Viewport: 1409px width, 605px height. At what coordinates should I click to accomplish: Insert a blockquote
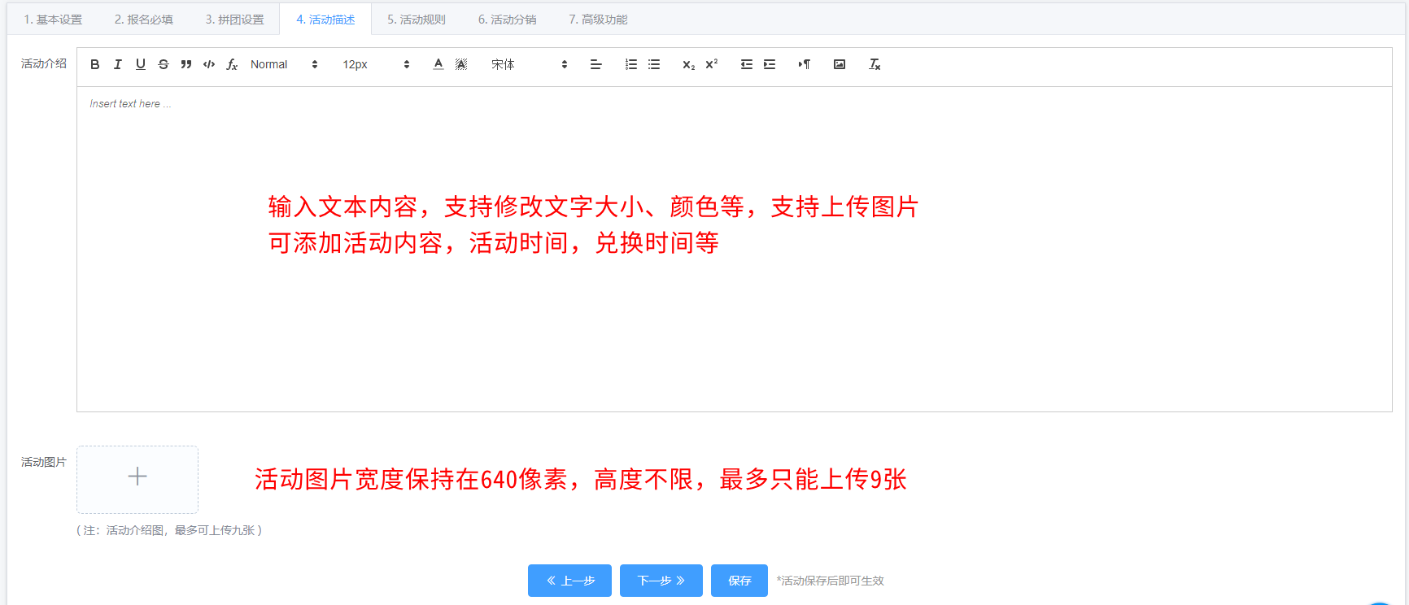click(x=186, y=64)
